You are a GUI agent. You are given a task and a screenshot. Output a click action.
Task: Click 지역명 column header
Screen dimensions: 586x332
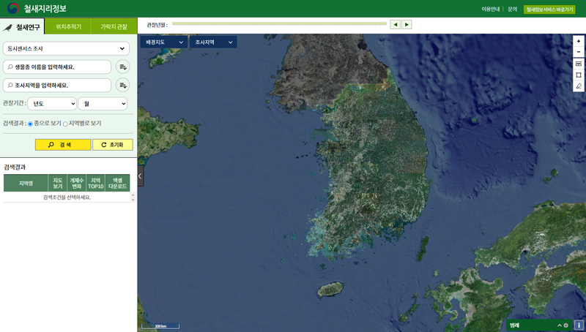26,183
